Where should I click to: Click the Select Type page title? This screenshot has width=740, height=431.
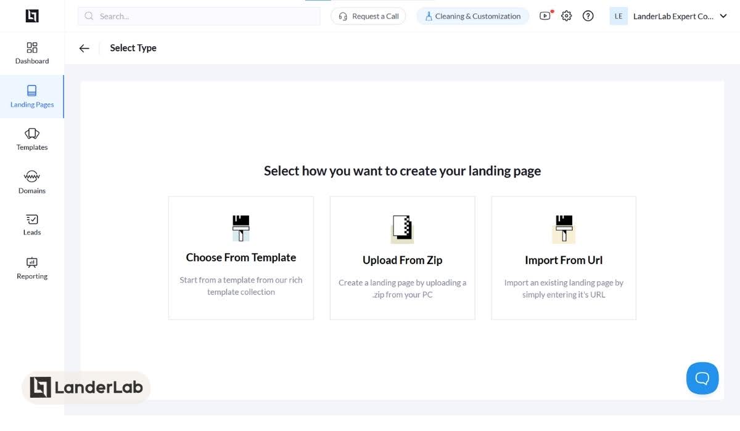[x=133, y=48]
